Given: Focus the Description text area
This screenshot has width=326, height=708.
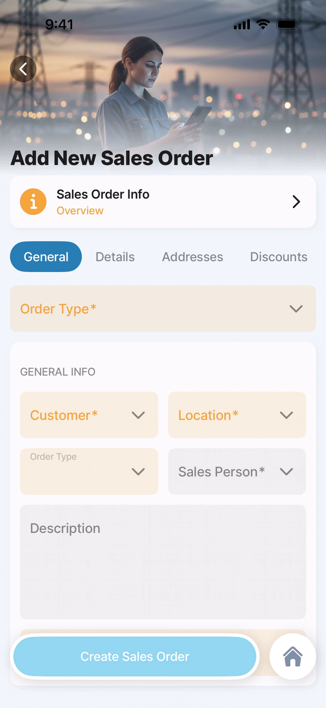Looking at the screenshot, I should [x=163, y=562].
